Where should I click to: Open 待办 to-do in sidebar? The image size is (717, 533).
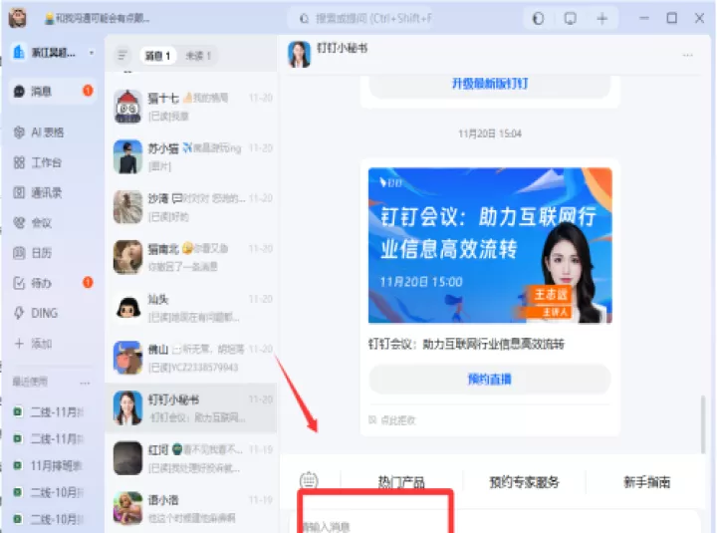[53, 283]
